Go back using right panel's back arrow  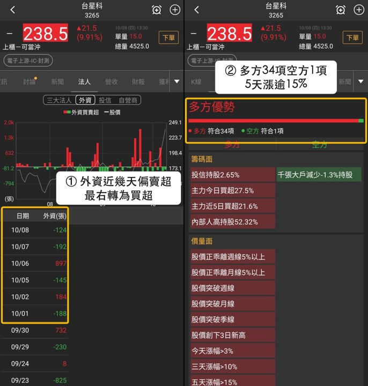[x=196, y=10]
